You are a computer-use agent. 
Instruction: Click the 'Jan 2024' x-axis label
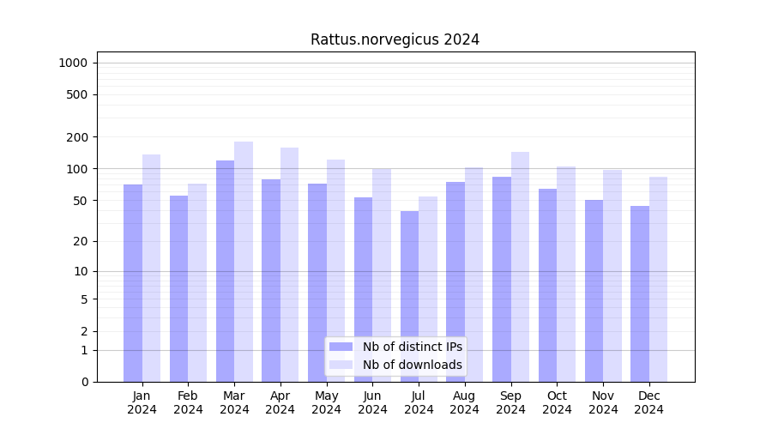pos(142,402)
